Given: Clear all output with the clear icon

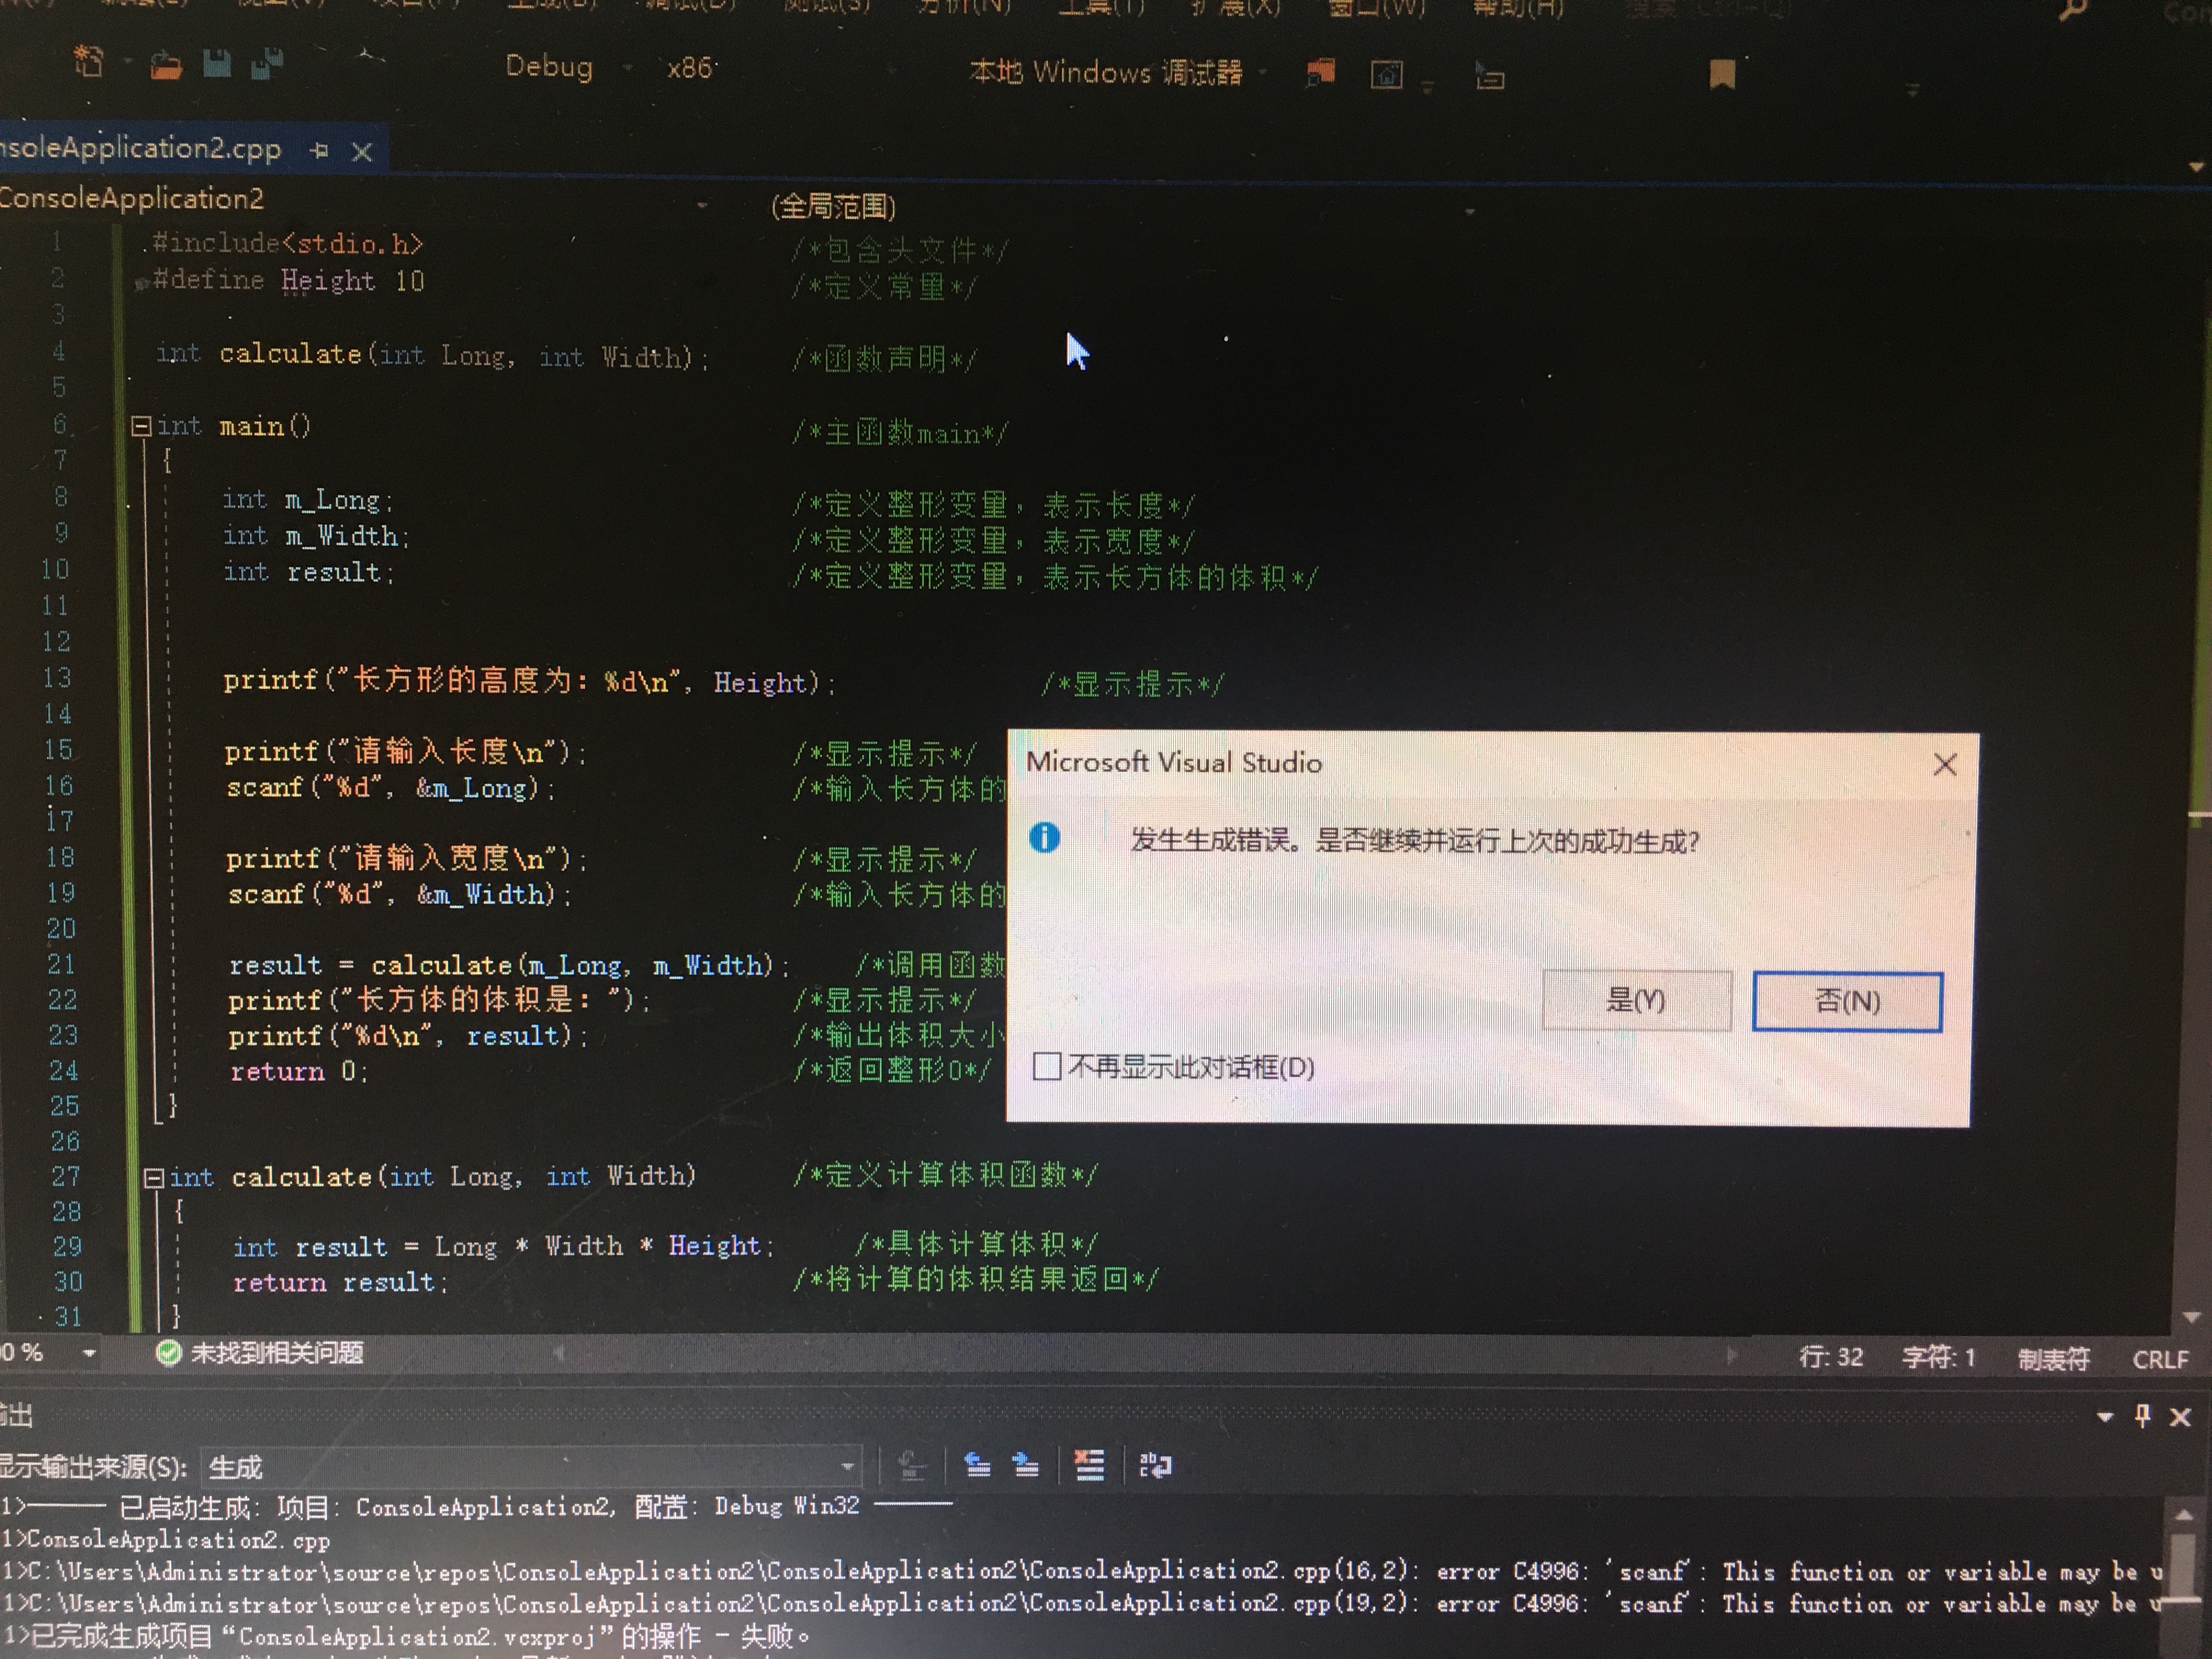Looking at the screenshot, I should point(1089,1466).
